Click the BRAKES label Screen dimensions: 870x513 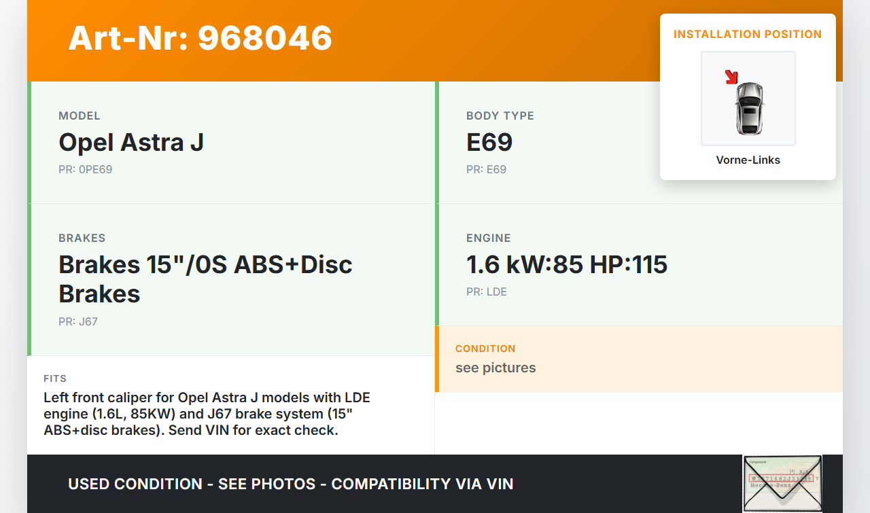(82, 238)
